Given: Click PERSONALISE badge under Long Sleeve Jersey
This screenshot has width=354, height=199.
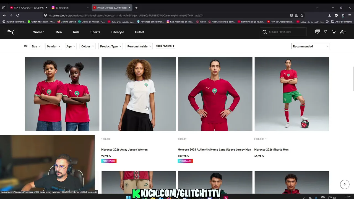Looking at the screenshot, I should [185, 161].
